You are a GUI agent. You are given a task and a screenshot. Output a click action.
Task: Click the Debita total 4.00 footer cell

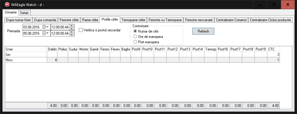52,106
